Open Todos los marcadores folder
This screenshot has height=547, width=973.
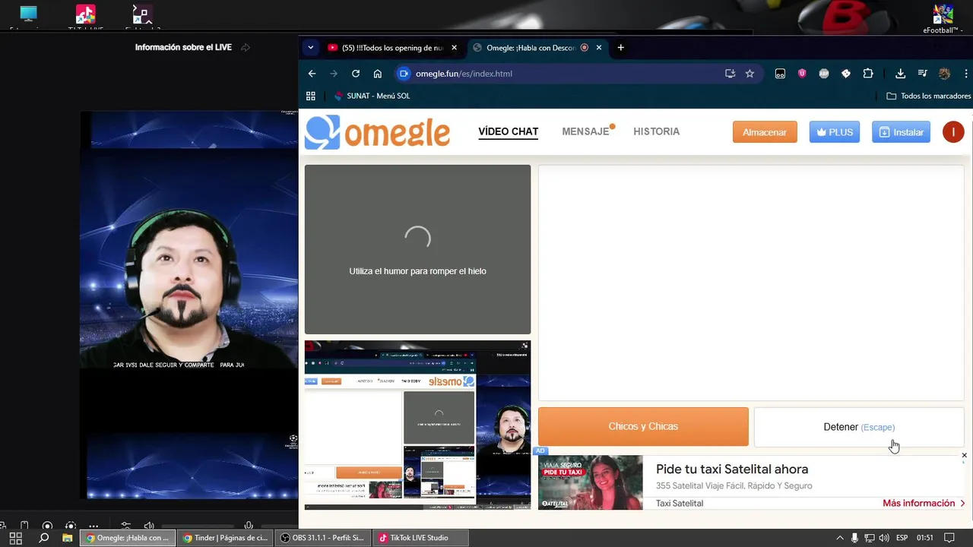point(929,96)
